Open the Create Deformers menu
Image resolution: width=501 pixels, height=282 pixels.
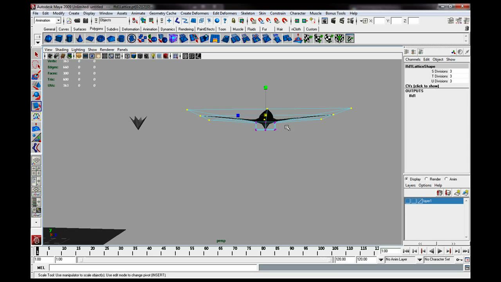click(x=195, y=13)
